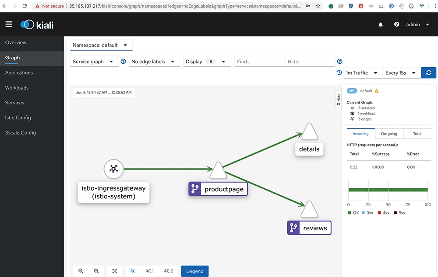Open the help question mark menu in the header
Viewport: 438px width, 277px height.
point(396,24)
